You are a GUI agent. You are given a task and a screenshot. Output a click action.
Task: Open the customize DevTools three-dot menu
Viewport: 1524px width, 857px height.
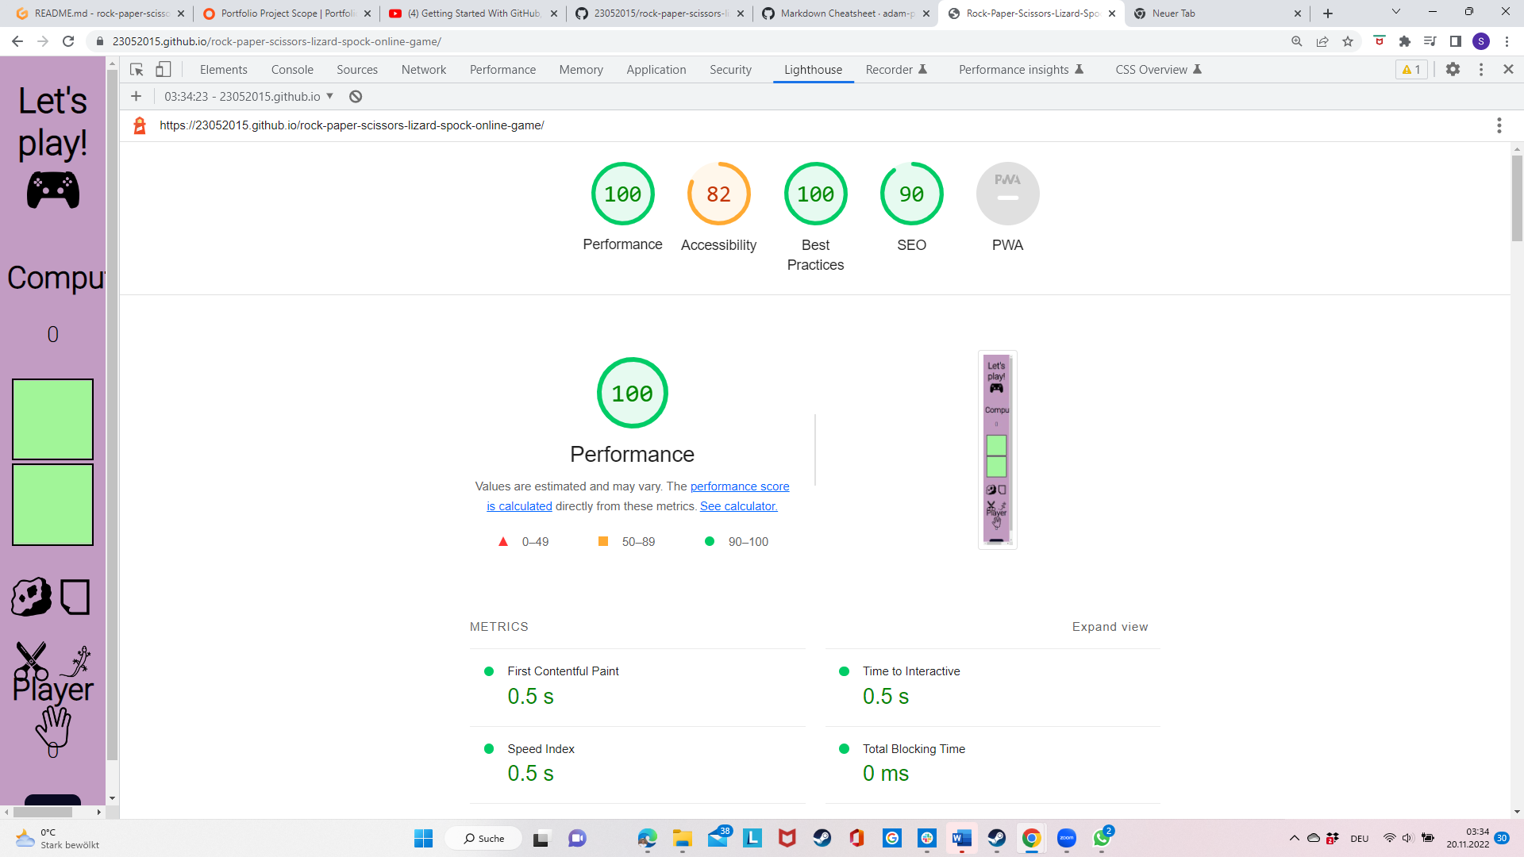coord(1481,70)
